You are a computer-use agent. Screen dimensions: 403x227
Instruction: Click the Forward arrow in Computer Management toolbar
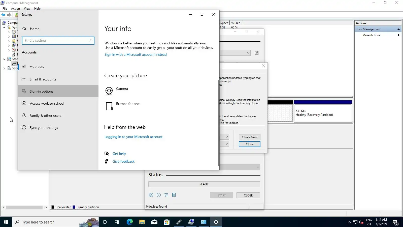[9, 15]
